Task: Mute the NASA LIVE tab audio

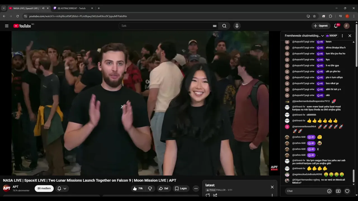Action: [43, 8]
